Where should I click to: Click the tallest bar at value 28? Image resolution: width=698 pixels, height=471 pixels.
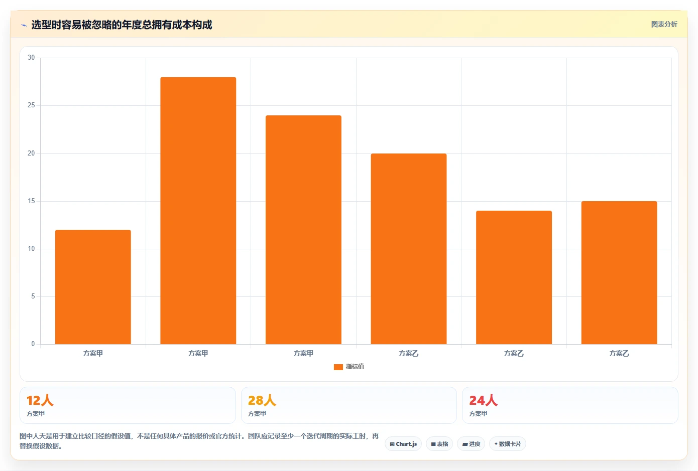coord(198,211)
